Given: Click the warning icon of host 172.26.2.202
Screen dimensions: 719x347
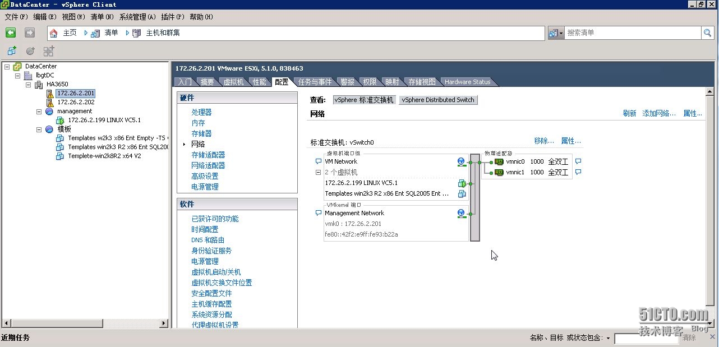Looking at the screenshot, I should (x=50, y=103).
